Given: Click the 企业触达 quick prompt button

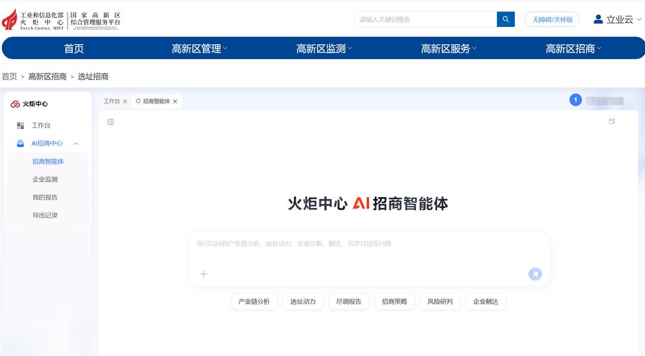Looking at the screenshot, I should pos(486,302).
